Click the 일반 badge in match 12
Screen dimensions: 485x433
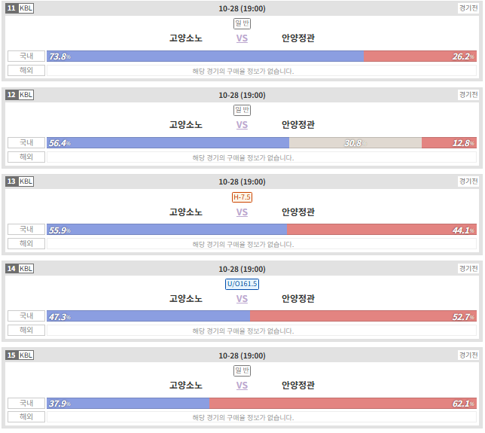[x=242, y=110]
